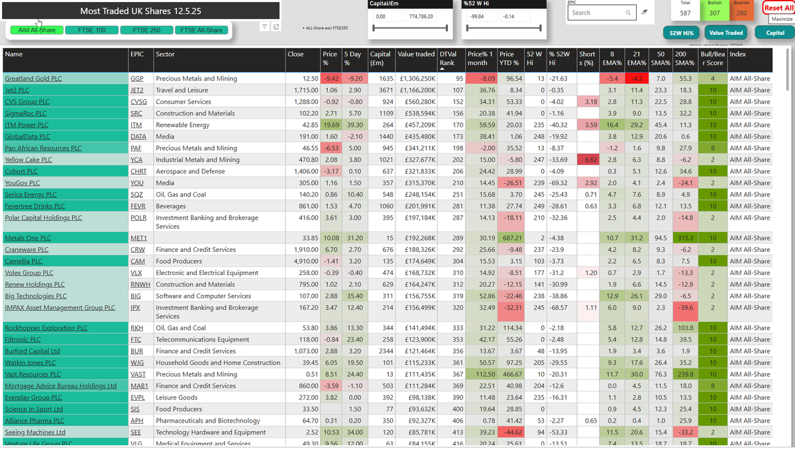Screen dimensions: 795x449
Task: Open the Burford Capital Ltd link
Action: pos(32,351)
